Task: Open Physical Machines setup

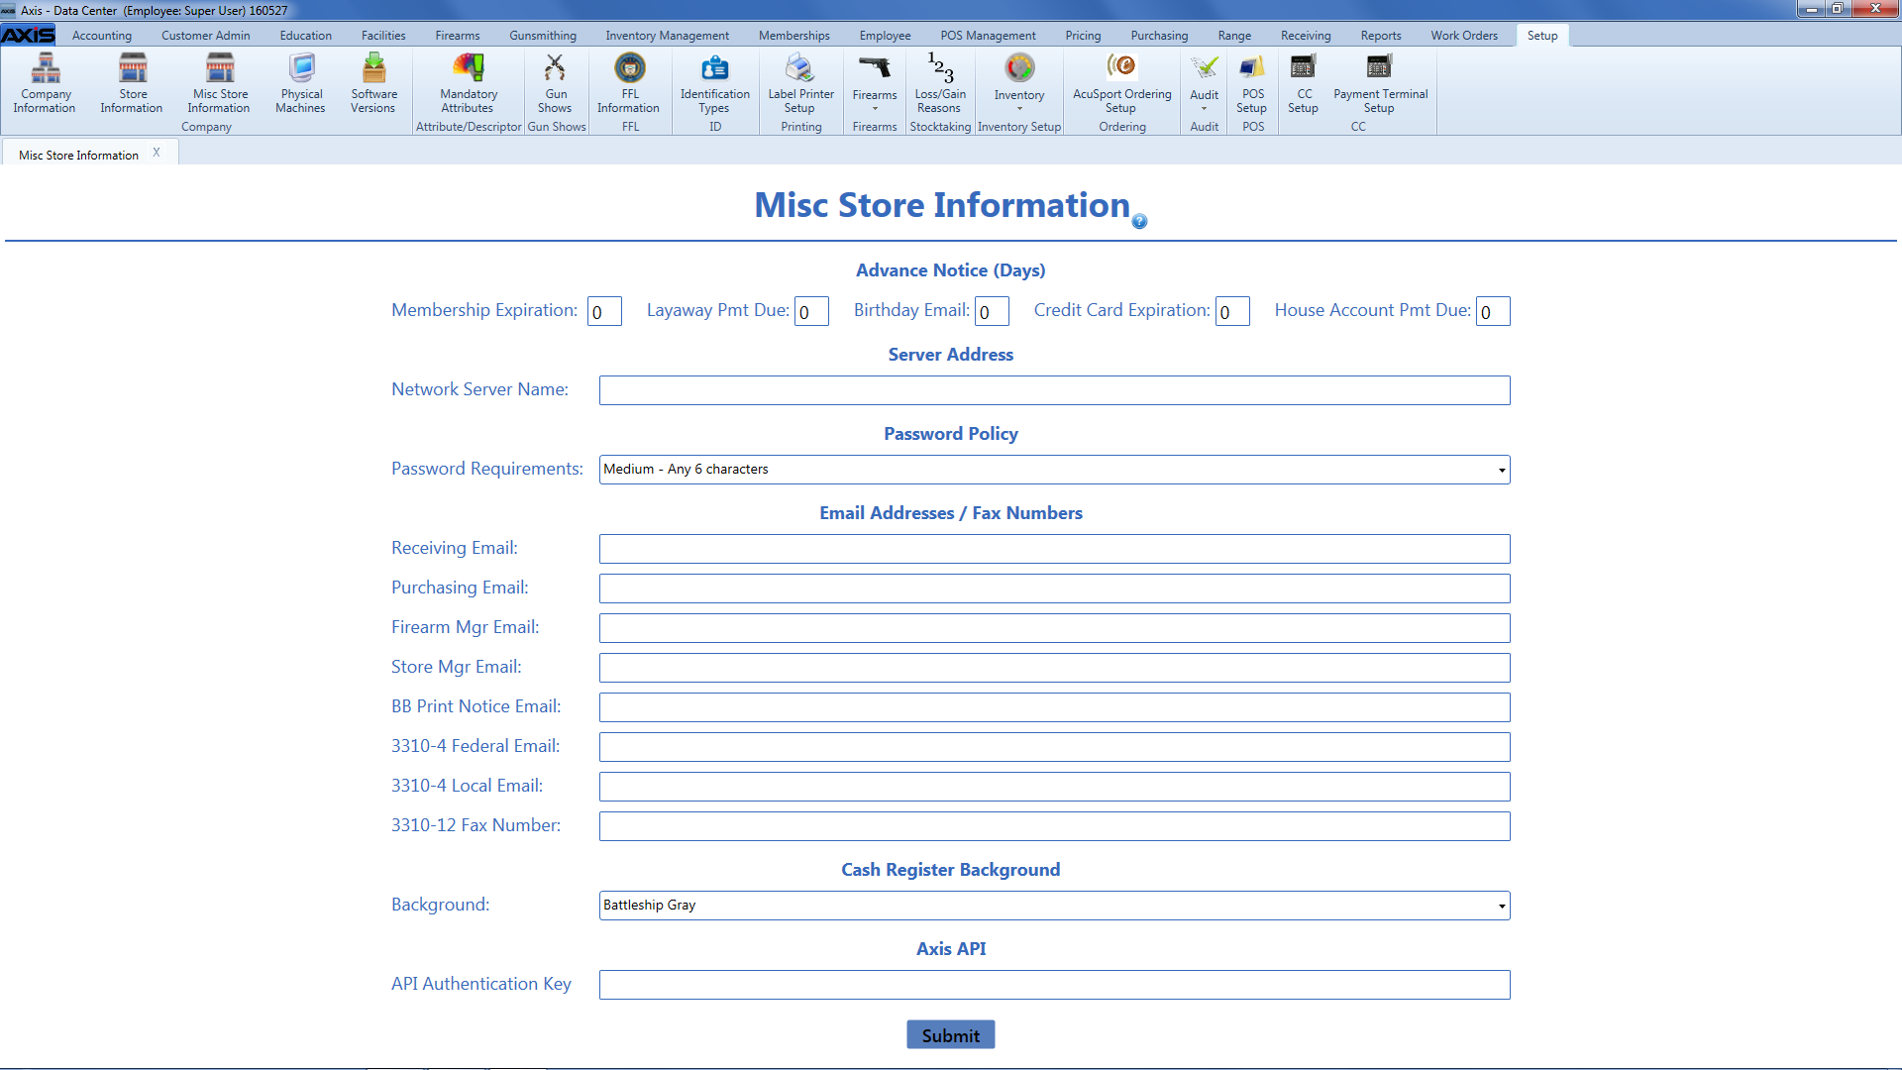Action: (300, 83)
